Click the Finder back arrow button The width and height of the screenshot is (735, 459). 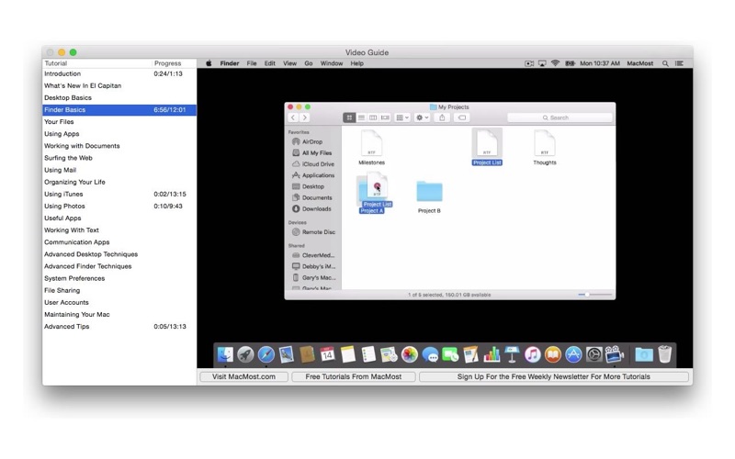pyautogui.click(x=293, y=118)
